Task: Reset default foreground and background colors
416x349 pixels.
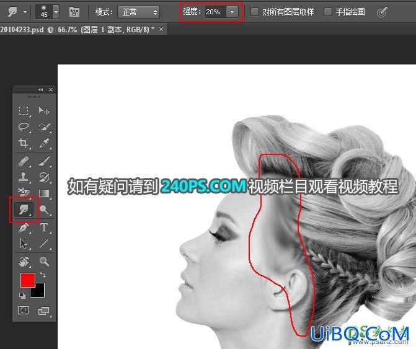Action: 22,296
